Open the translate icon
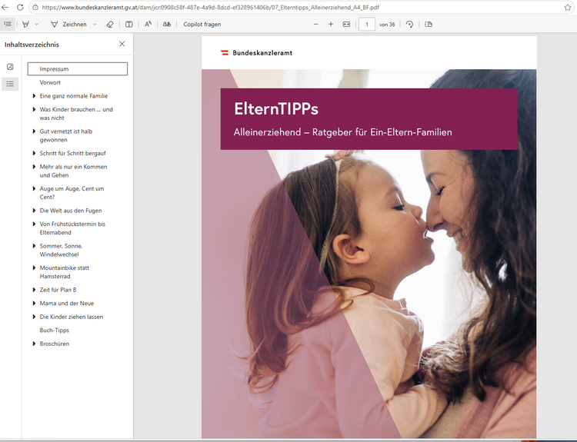The width and height of the screenshot is (577, 442). [167, 25]
